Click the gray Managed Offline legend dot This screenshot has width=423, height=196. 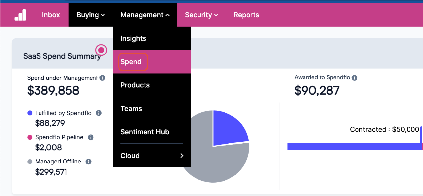pyautogui.click(x=30, y=162)
